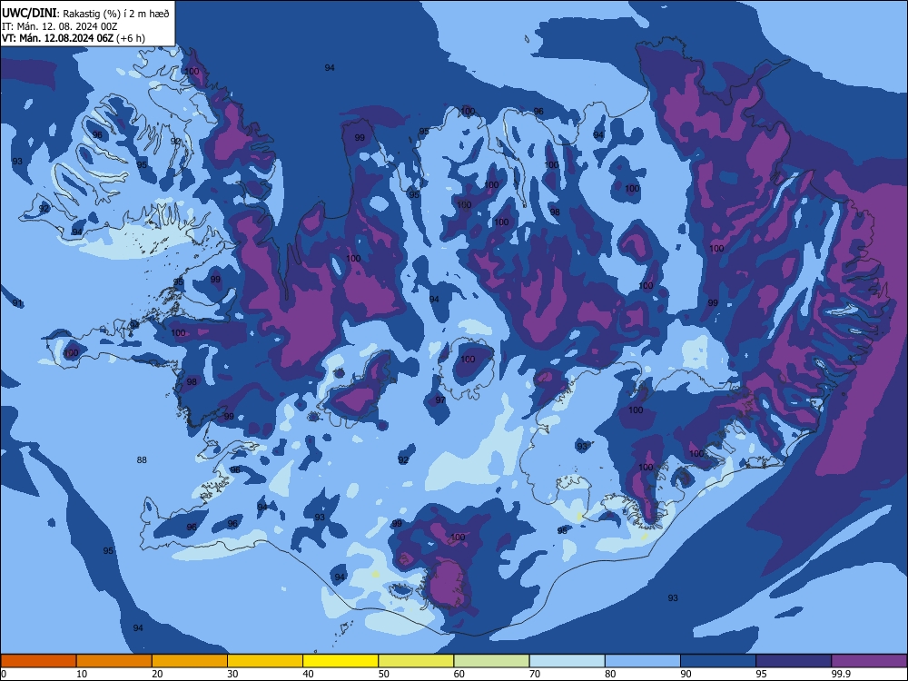Select the medium blue 90–95 legend swatch
Image resolution: width=908 pixels, height=681 pixels.
pos(718,661)
